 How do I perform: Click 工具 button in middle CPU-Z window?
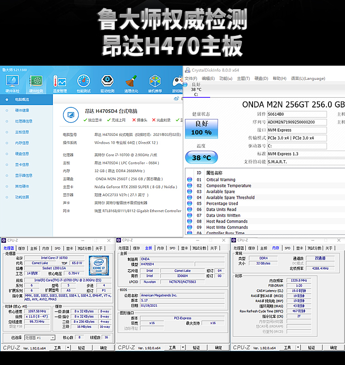pyautogui.click(x=172, y=348)
